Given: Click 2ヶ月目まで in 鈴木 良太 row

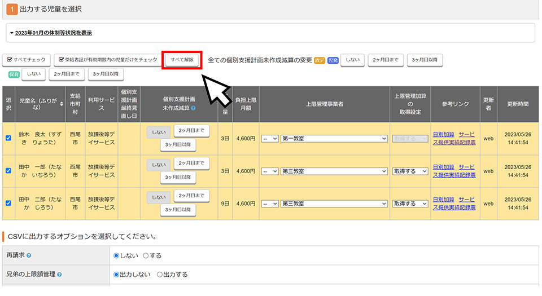Looking at the screenshot, I should coord(191,131).
